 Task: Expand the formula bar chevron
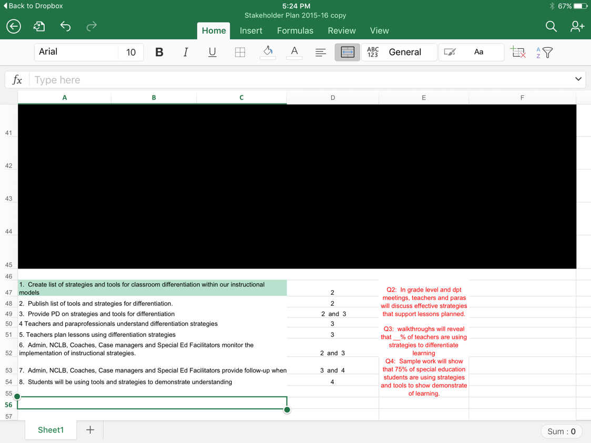(x=578, y=79)
